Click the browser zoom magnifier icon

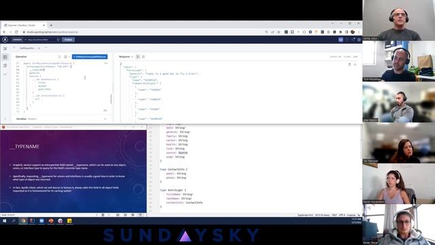(266, 32)
